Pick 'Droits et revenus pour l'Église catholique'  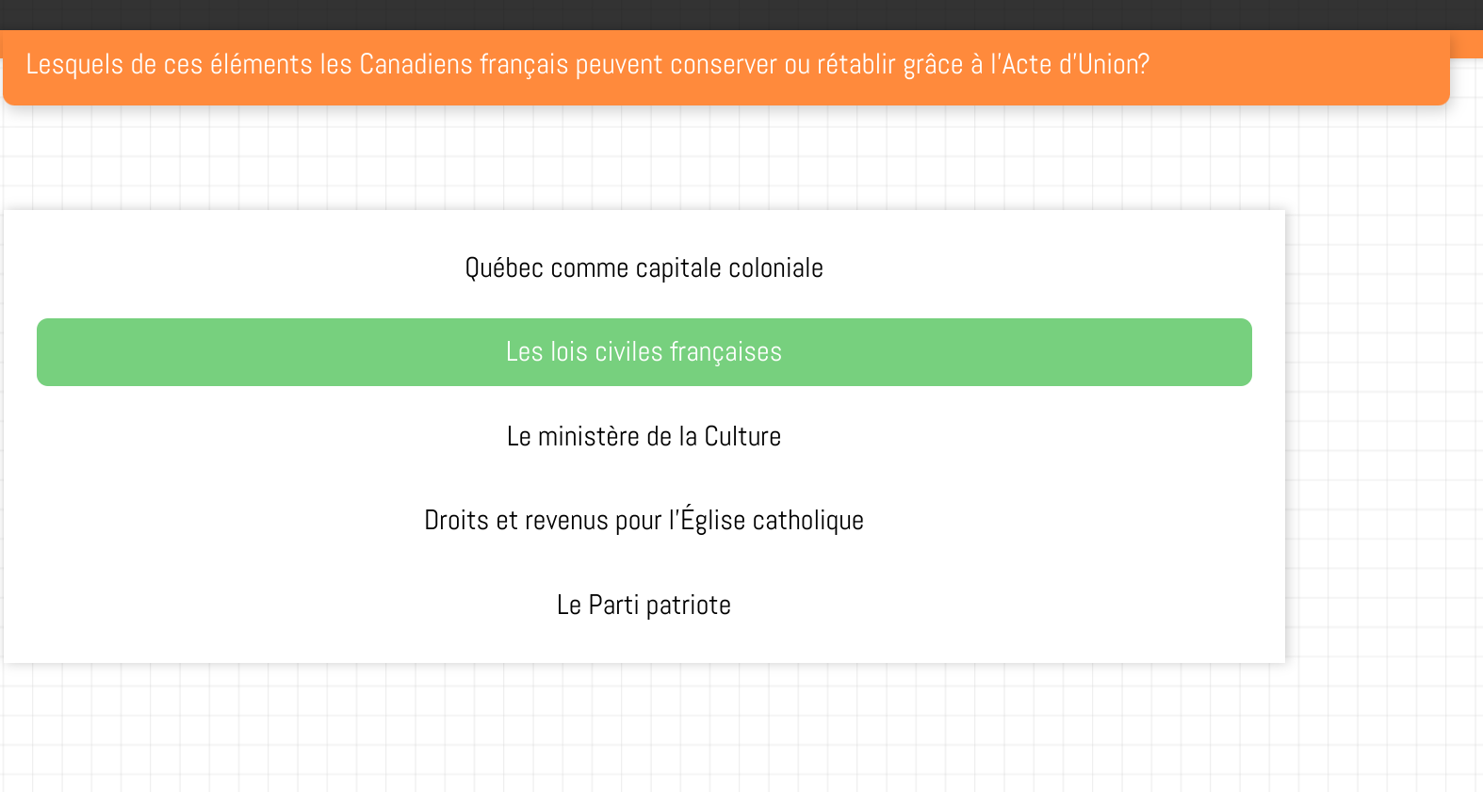(644, 521)
